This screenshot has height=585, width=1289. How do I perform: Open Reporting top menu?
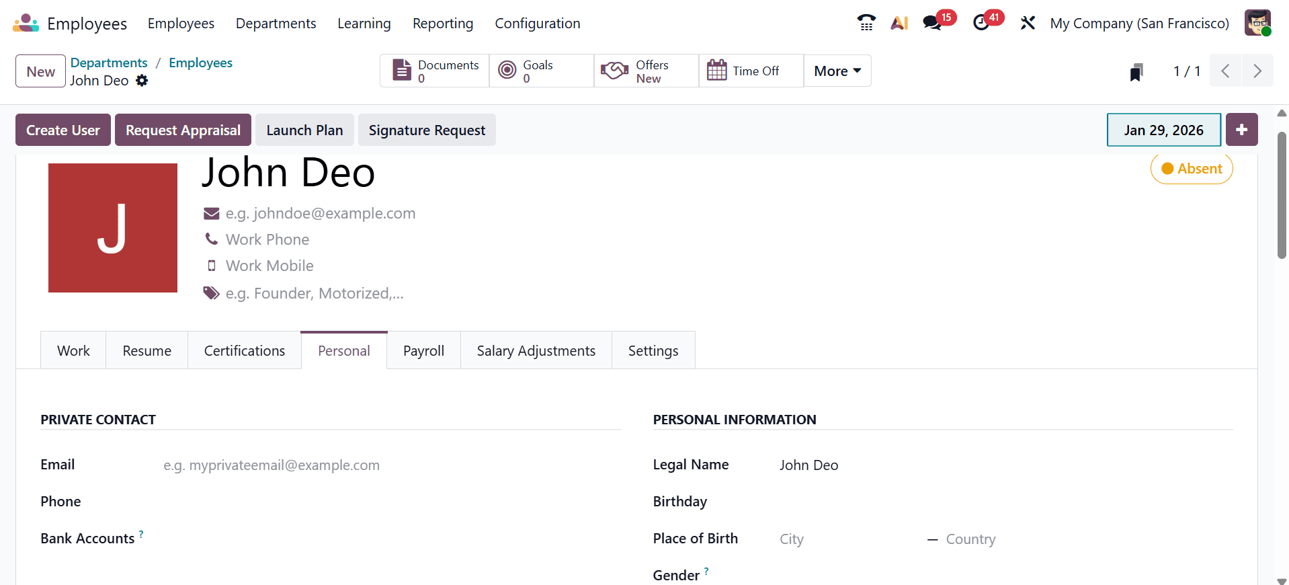point(443,24)
